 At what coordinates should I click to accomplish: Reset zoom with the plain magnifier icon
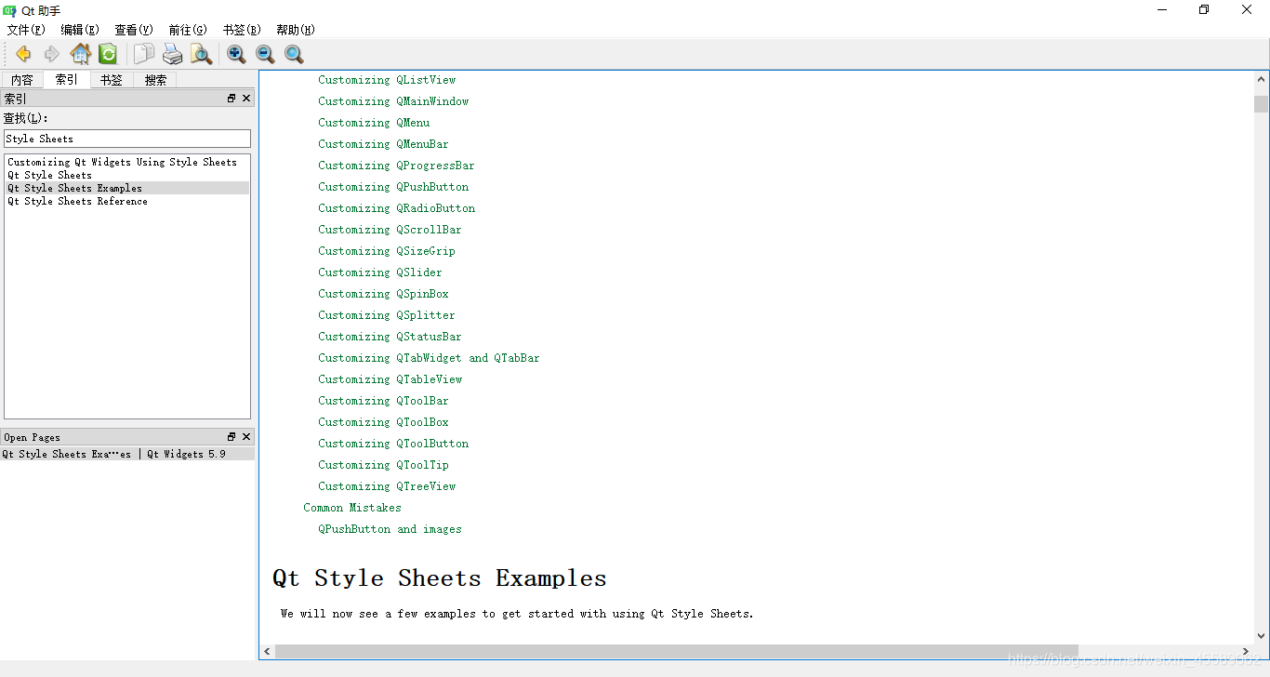[294, 53]
